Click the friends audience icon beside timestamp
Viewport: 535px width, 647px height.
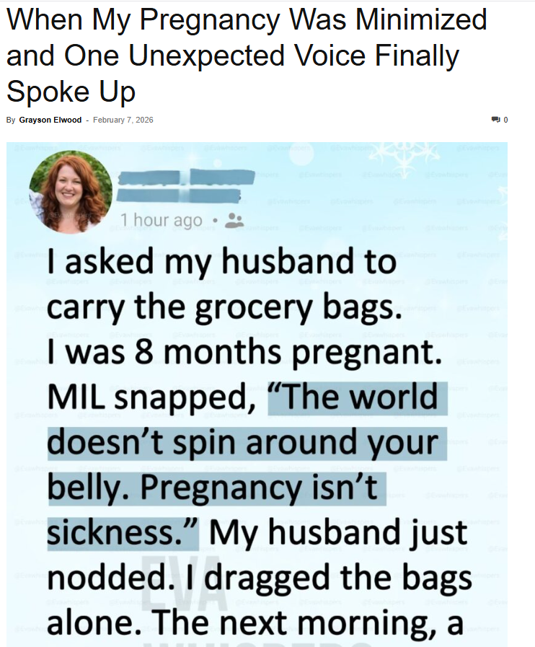click(234, 220)
